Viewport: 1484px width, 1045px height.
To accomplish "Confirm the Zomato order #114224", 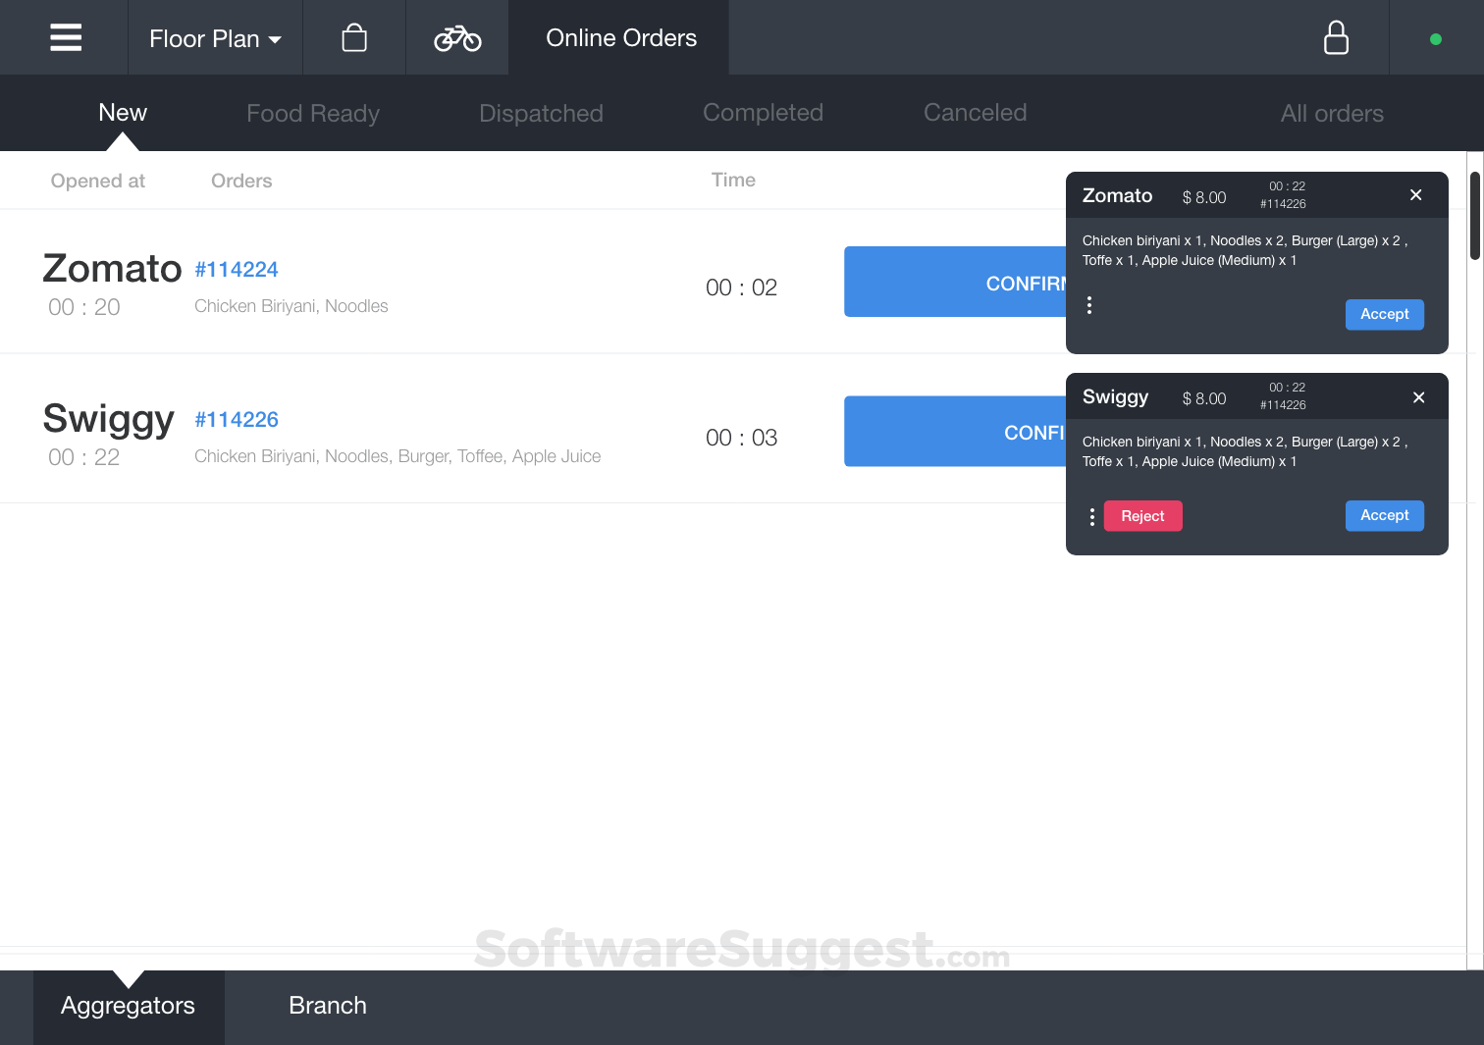I will coord(955,282).
